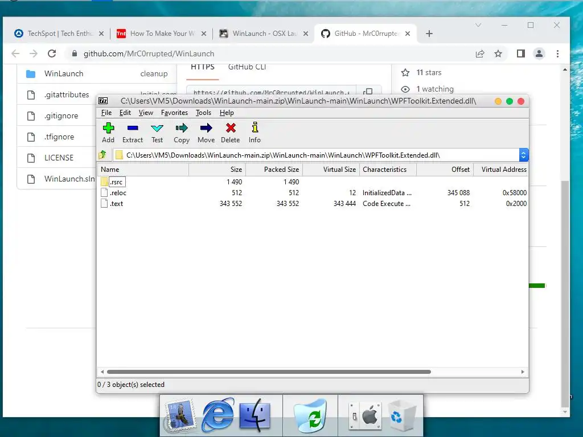Image resolution: width=583 pixels, height=437 pixels.
Task: Open the empty recycle bin dock icon
Action: click(401, 416)
